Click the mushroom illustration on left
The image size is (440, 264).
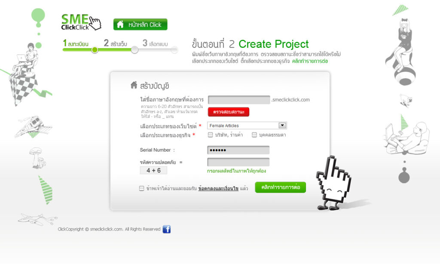37,158
